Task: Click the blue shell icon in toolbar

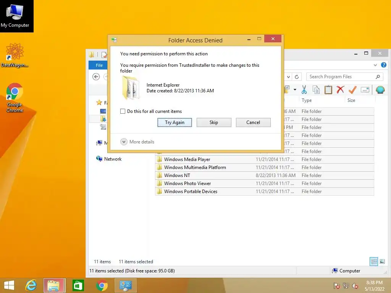Action: click(x=380, y=90)
